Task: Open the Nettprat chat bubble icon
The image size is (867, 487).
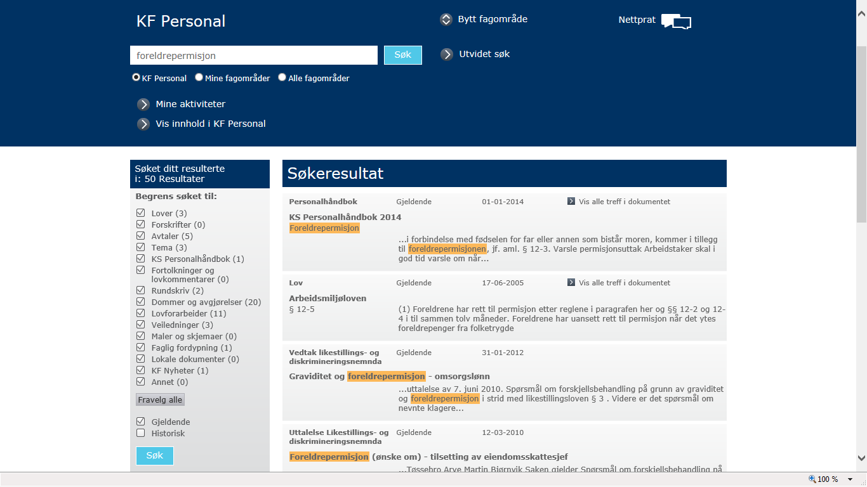Action: (x=676, y=21)
